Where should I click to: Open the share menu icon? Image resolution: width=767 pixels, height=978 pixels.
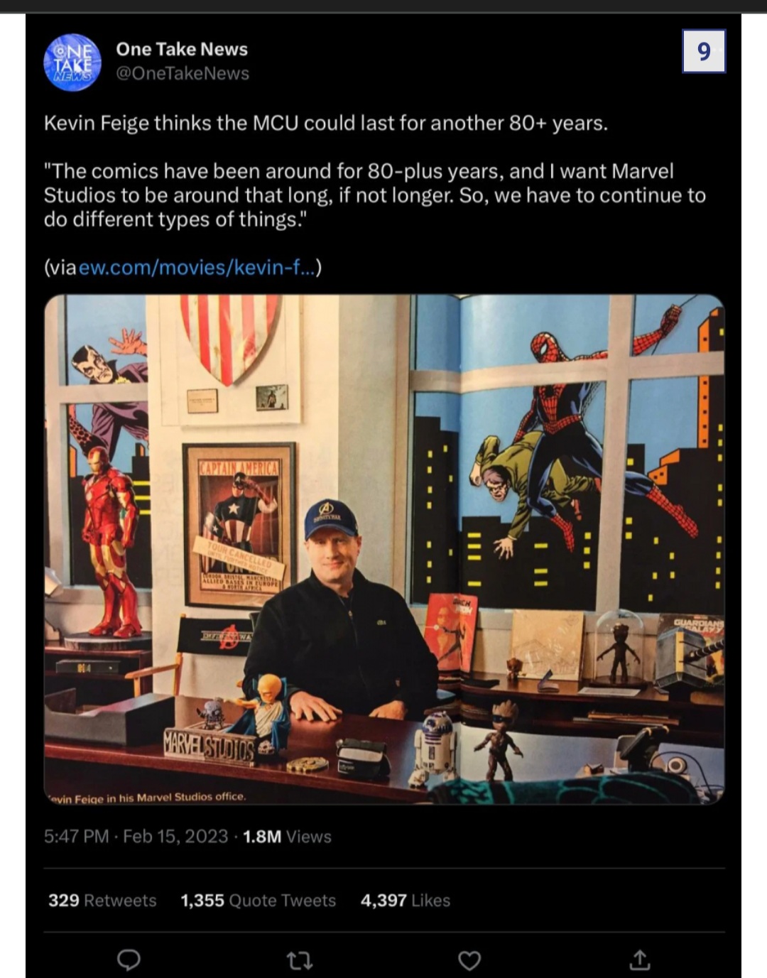[639, 960]
